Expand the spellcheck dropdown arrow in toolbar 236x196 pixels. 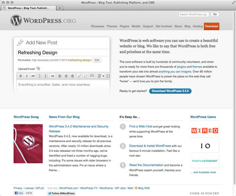point(103,76)
